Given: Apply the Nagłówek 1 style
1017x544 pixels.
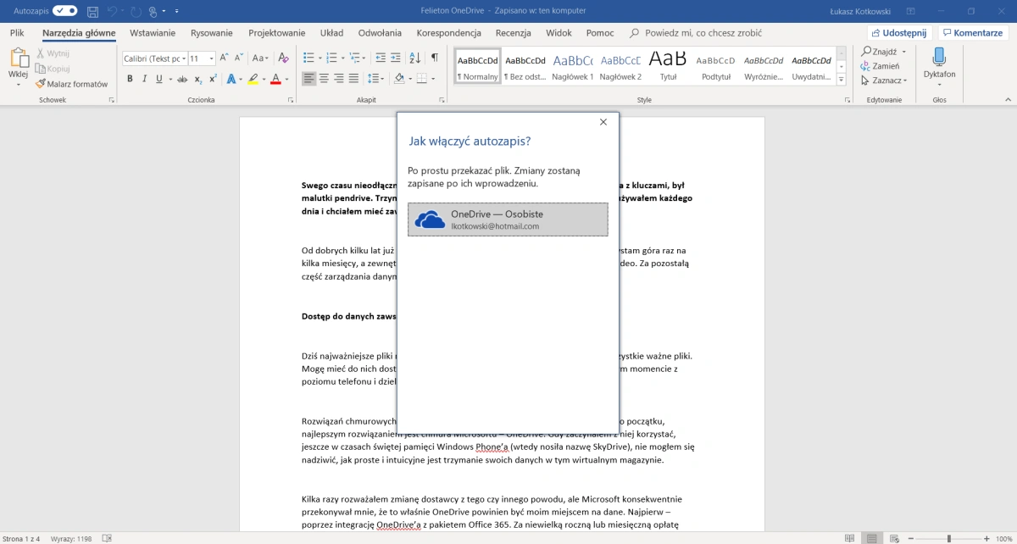Looking at the screenshot, I should click(573, 65).
